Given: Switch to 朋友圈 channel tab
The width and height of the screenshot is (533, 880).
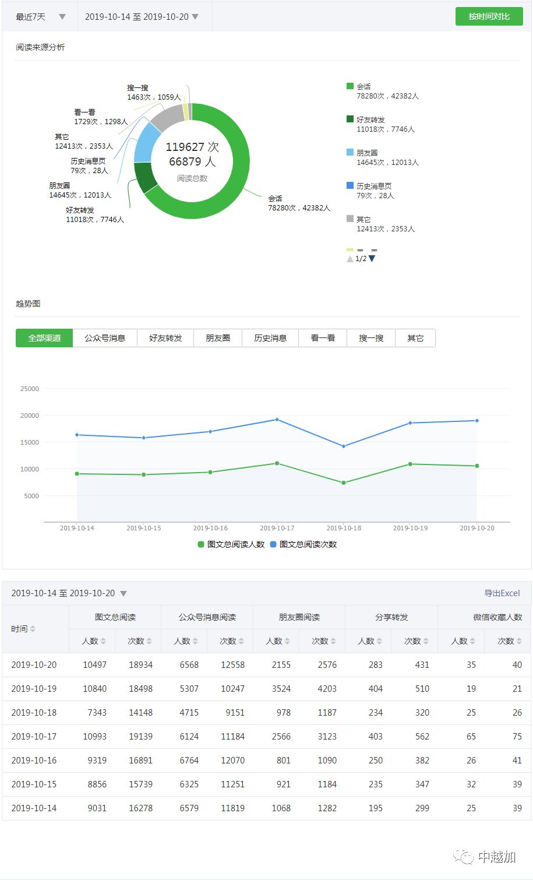Looking at the screenshot, I should coord(218,338).
